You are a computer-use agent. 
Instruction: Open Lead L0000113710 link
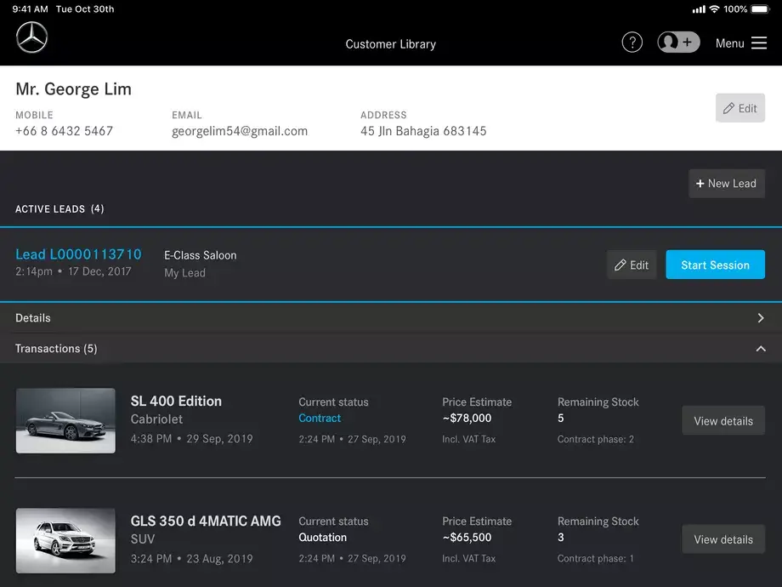pyautogui.click(x=78, y=254)
